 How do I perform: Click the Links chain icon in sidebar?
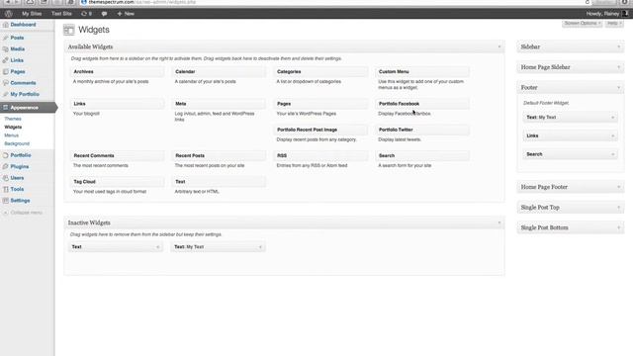tap(6, 60)
